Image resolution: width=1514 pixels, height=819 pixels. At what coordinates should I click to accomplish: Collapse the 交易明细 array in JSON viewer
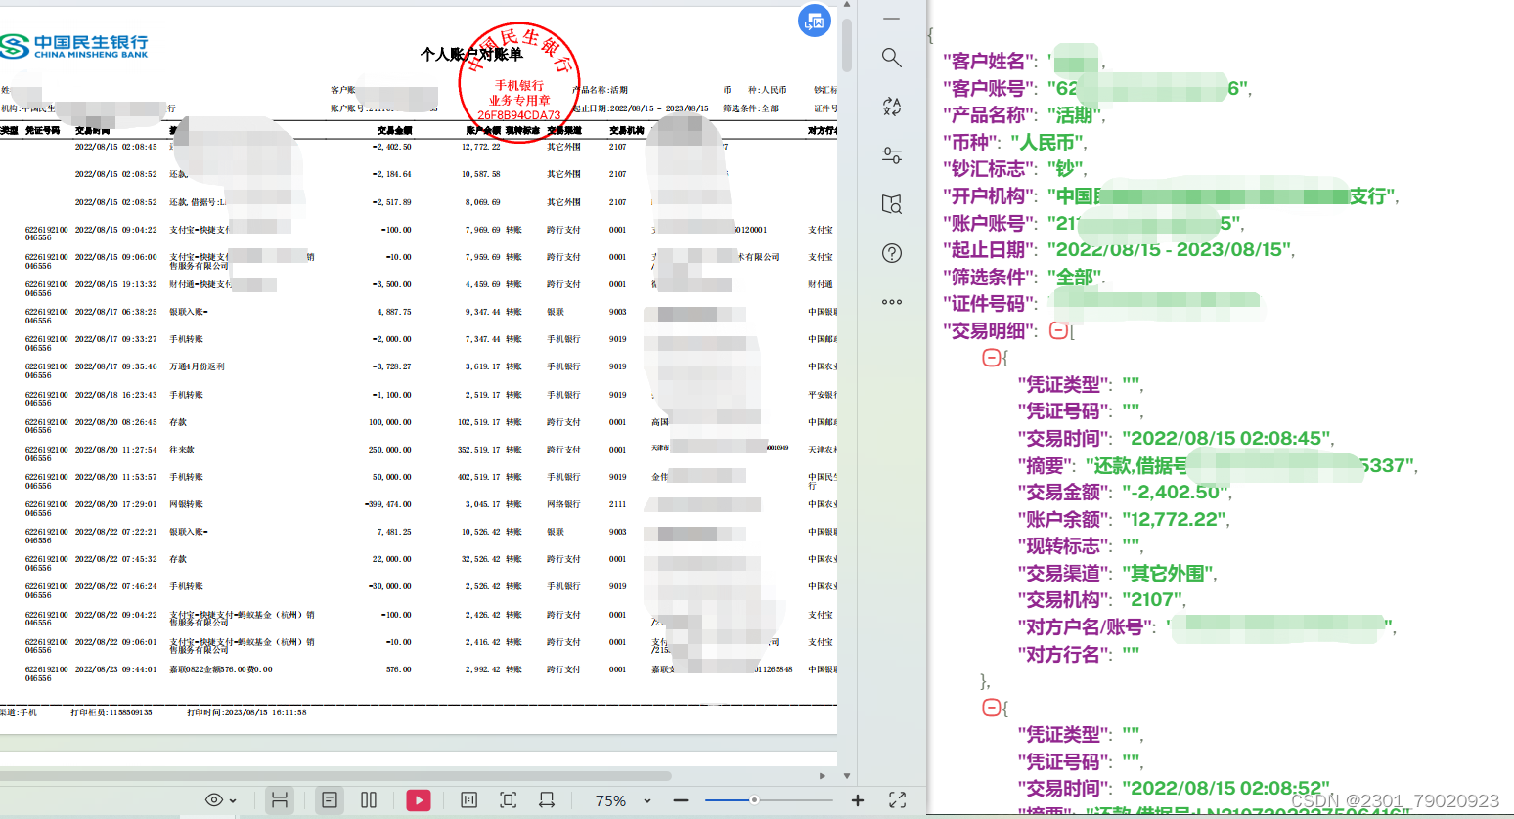[x=1057, y=330]
